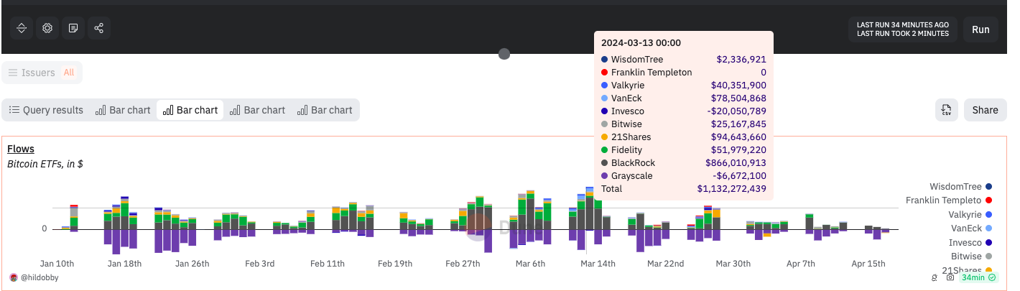This screenshot has width=1020, height=291.
Task: Click the Share button above the chart
Action: pos(985,110)
